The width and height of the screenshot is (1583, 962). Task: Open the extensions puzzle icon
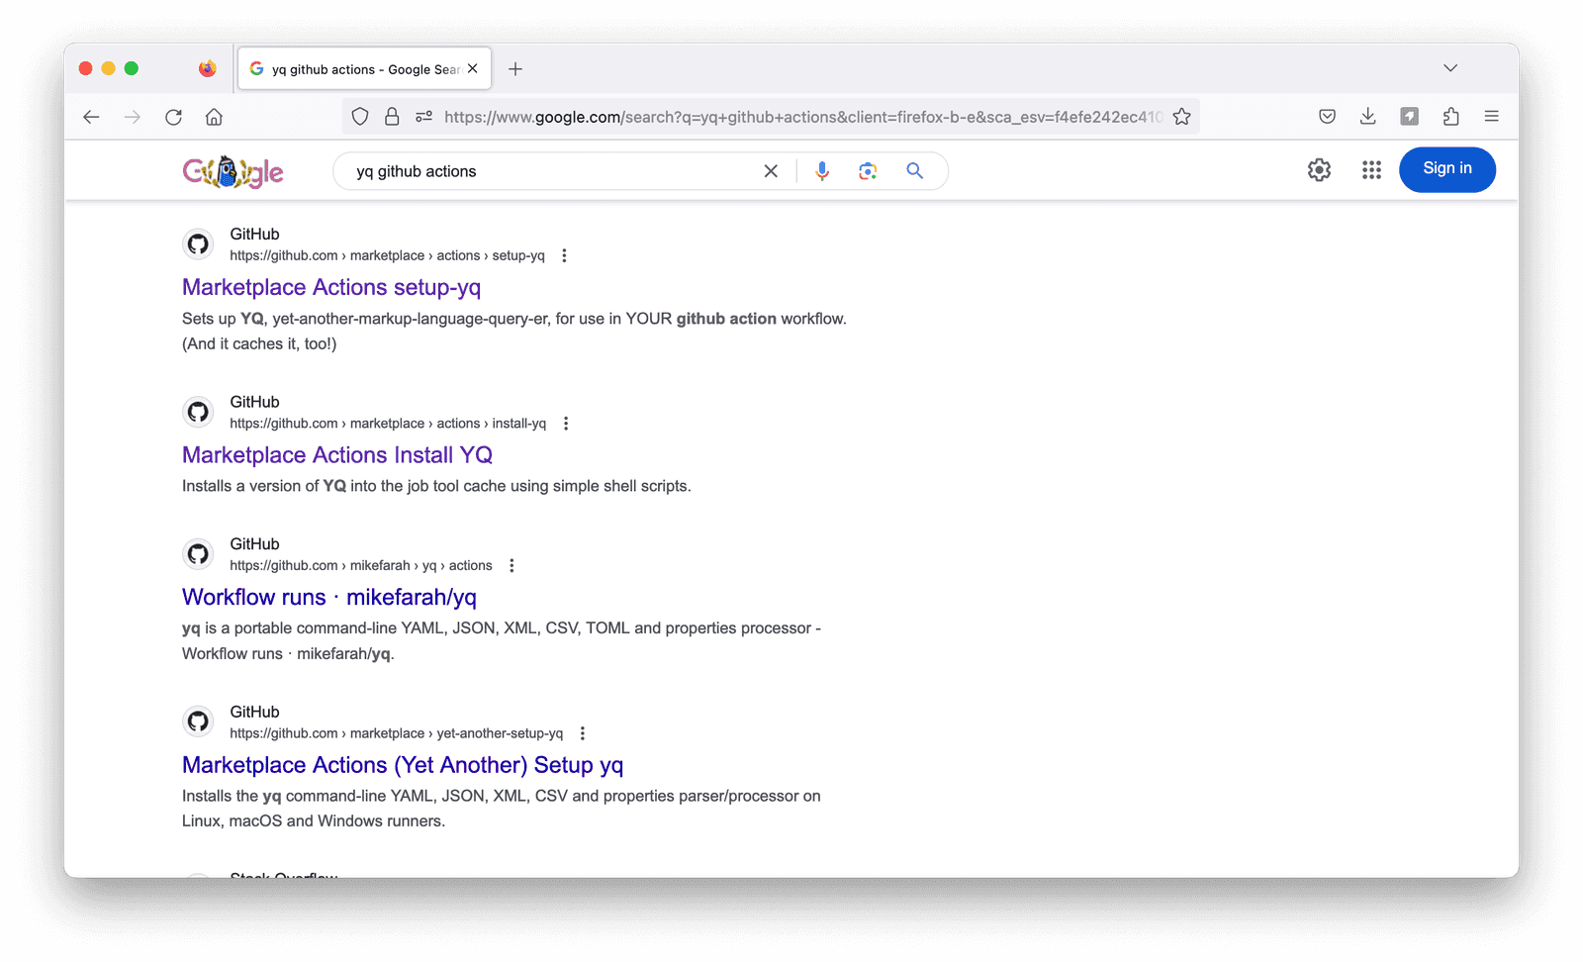(1450, 116)
